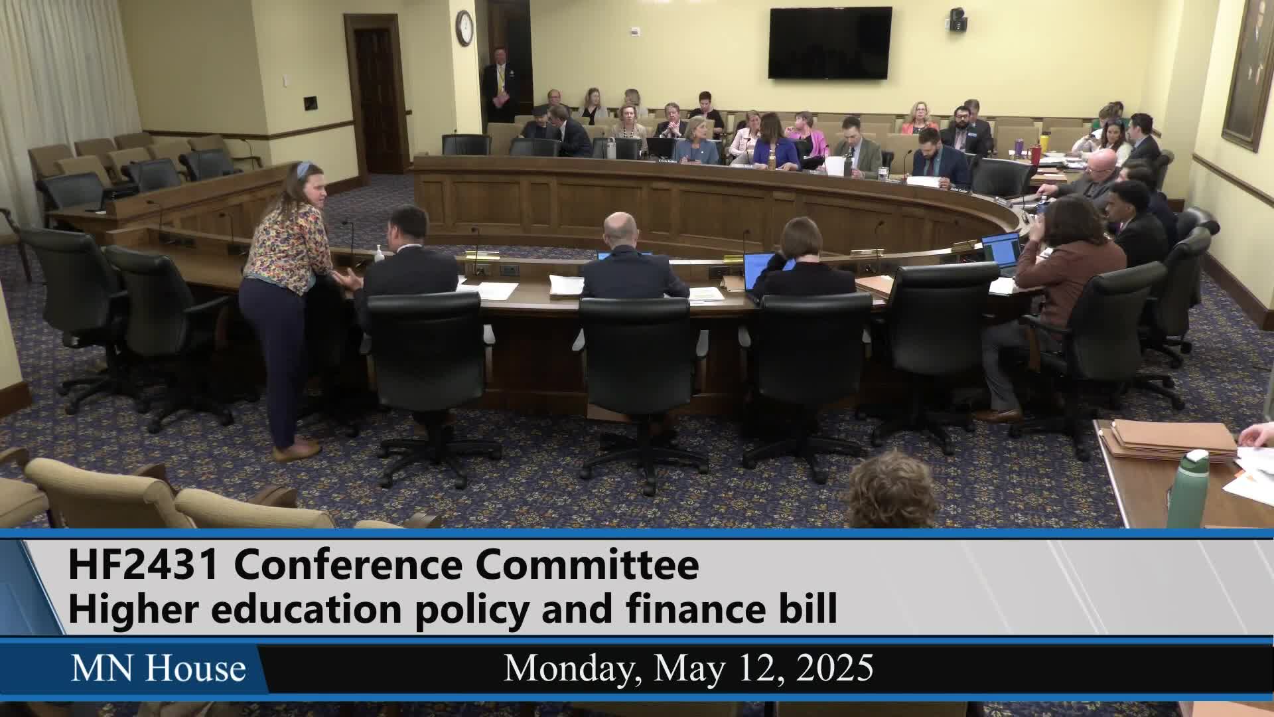Click the stack of manila folders

[x=1171, y=438]
